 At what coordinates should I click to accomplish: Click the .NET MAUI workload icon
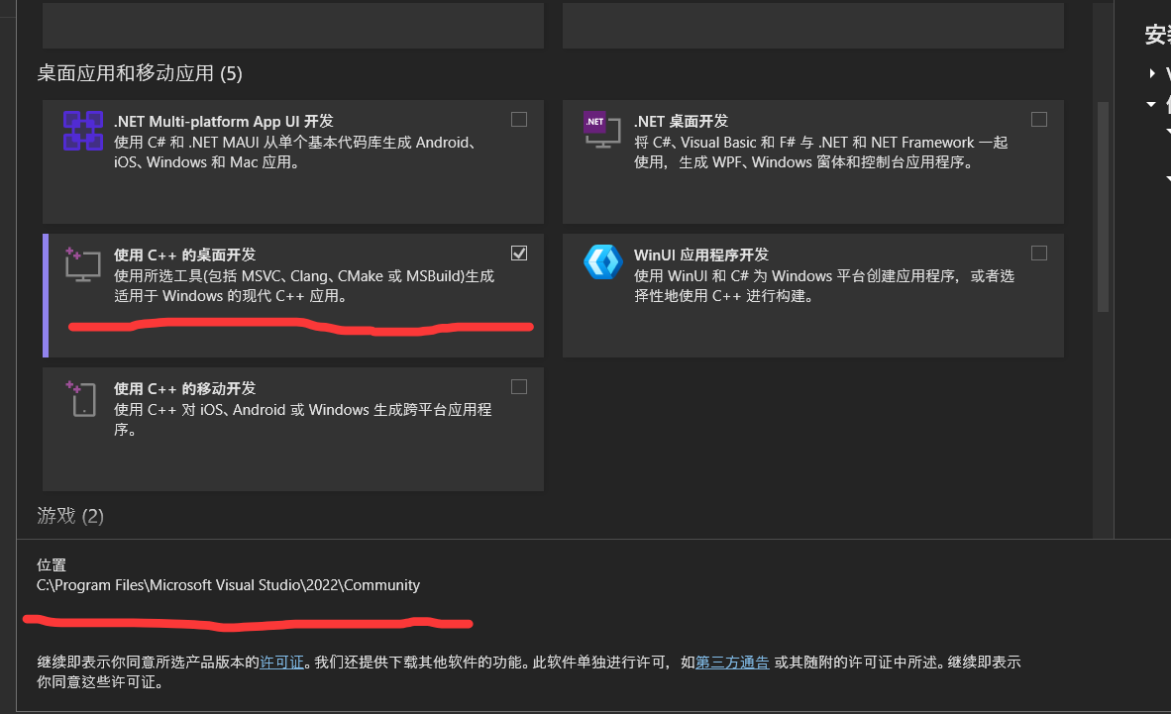[x=83, y=131]
